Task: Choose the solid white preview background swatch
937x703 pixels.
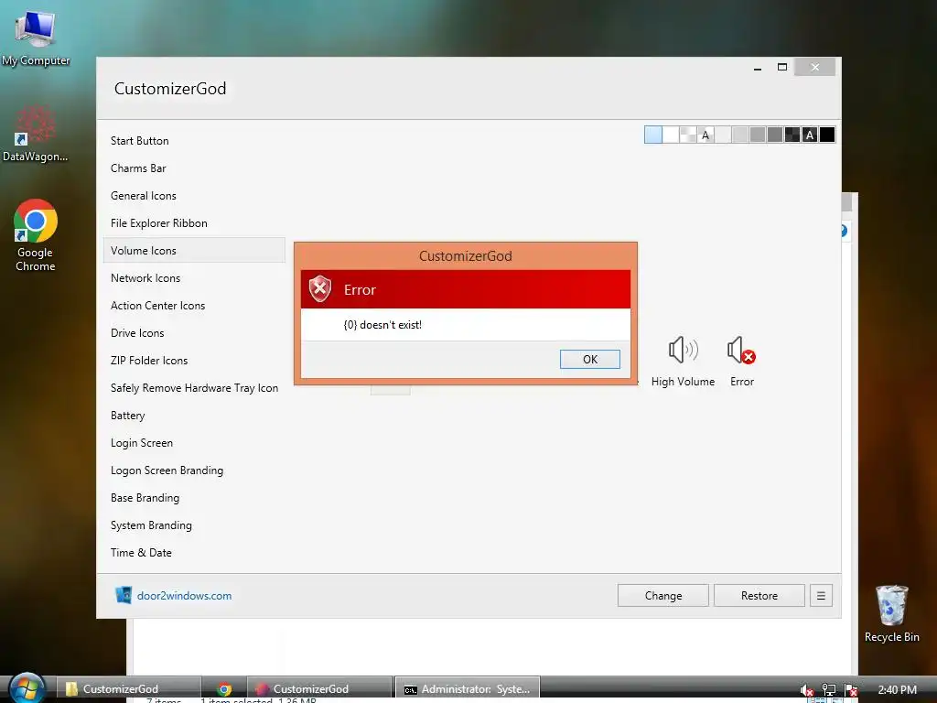Action: coord(671,135)
